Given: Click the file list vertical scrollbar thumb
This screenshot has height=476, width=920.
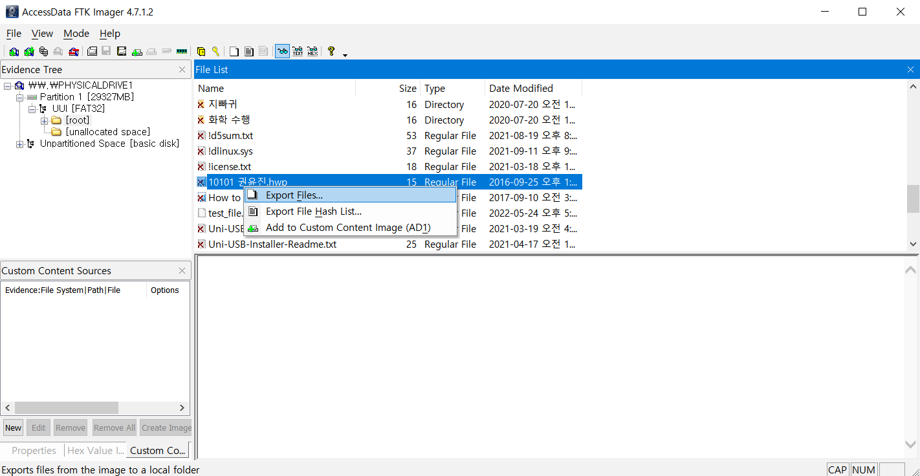Looking at the screenshot, I should tap(913, 199).
